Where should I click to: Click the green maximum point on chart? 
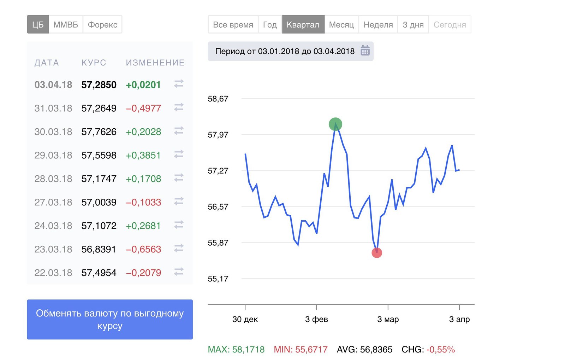(x=335, y=124)
